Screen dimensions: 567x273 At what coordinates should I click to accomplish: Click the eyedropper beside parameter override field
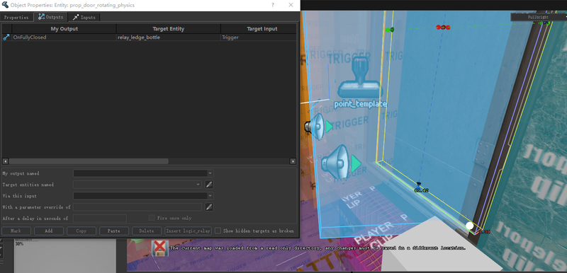tap(209, 207)
